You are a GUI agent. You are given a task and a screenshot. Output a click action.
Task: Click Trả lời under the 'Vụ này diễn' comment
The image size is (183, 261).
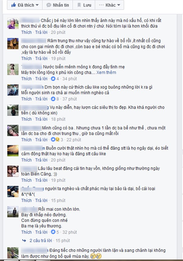click(x=41, y=119)
